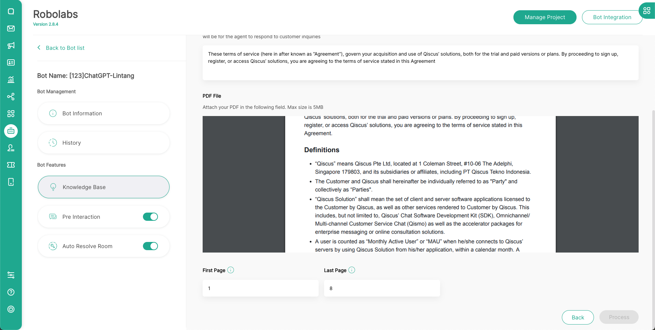Open the apps grid icon at top right
Viewport: 655px width, 330px height.
(x=646, y=11)
